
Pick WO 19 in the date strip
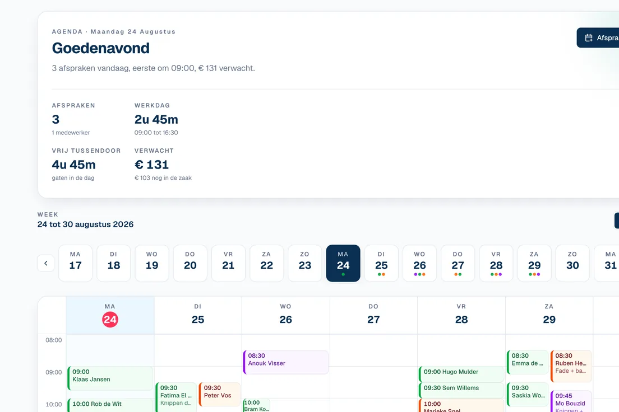[152, 263]
